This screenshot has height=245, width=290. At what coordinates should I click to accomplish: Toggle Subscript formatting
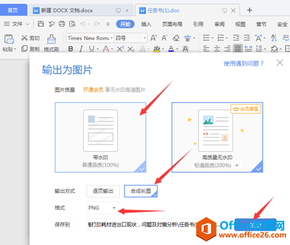pos(131,49)
